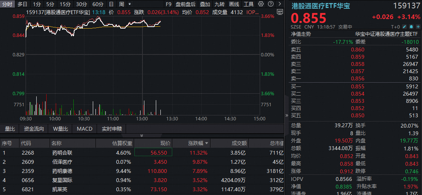The width and height of the screenshot is (422, 195).
Task: Select the MACD indicator tab
Action: [x=84, y=129]
